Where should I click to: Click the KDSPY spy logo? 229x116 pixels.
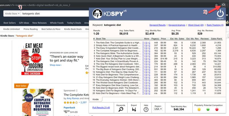97,14
